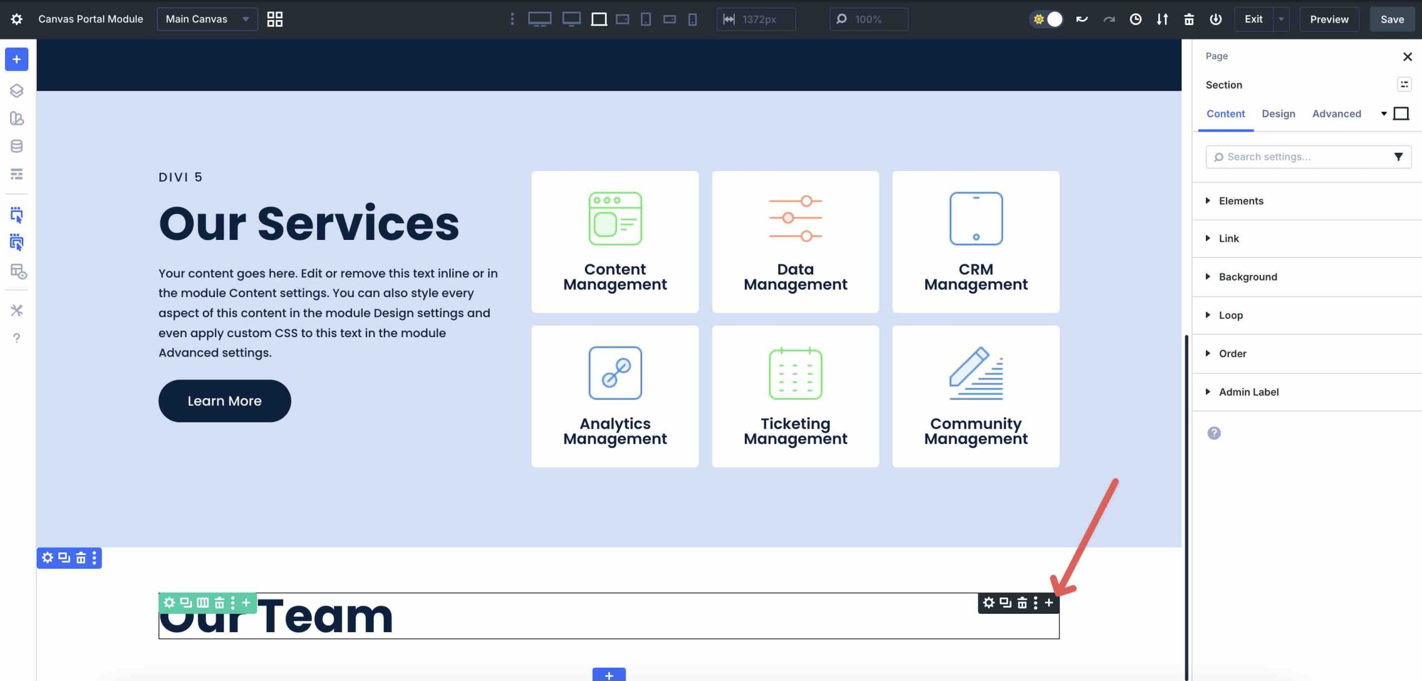
Task: Open the editing history clock icon
Action: click(1135, 19)
